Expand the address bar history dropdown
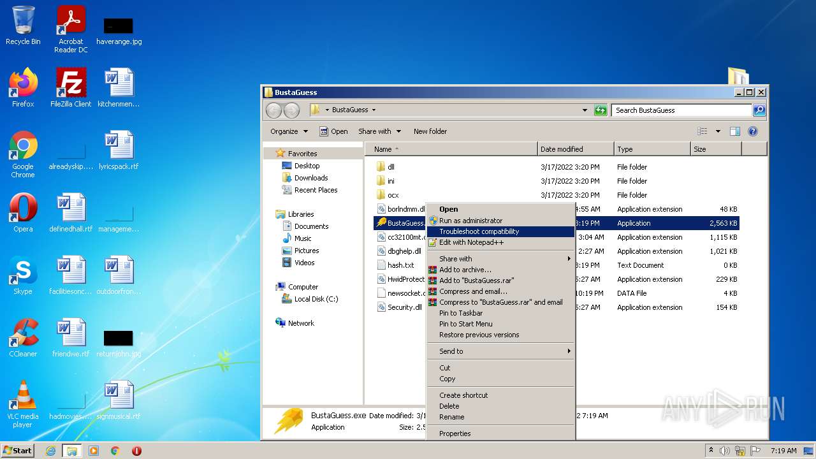 click(585, 110)
